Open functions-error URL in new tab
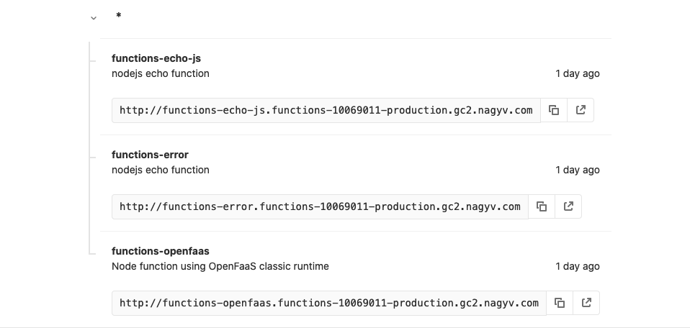Image resolution: width=690 pixels, height=328 pixels. click(x=568, y=206)
